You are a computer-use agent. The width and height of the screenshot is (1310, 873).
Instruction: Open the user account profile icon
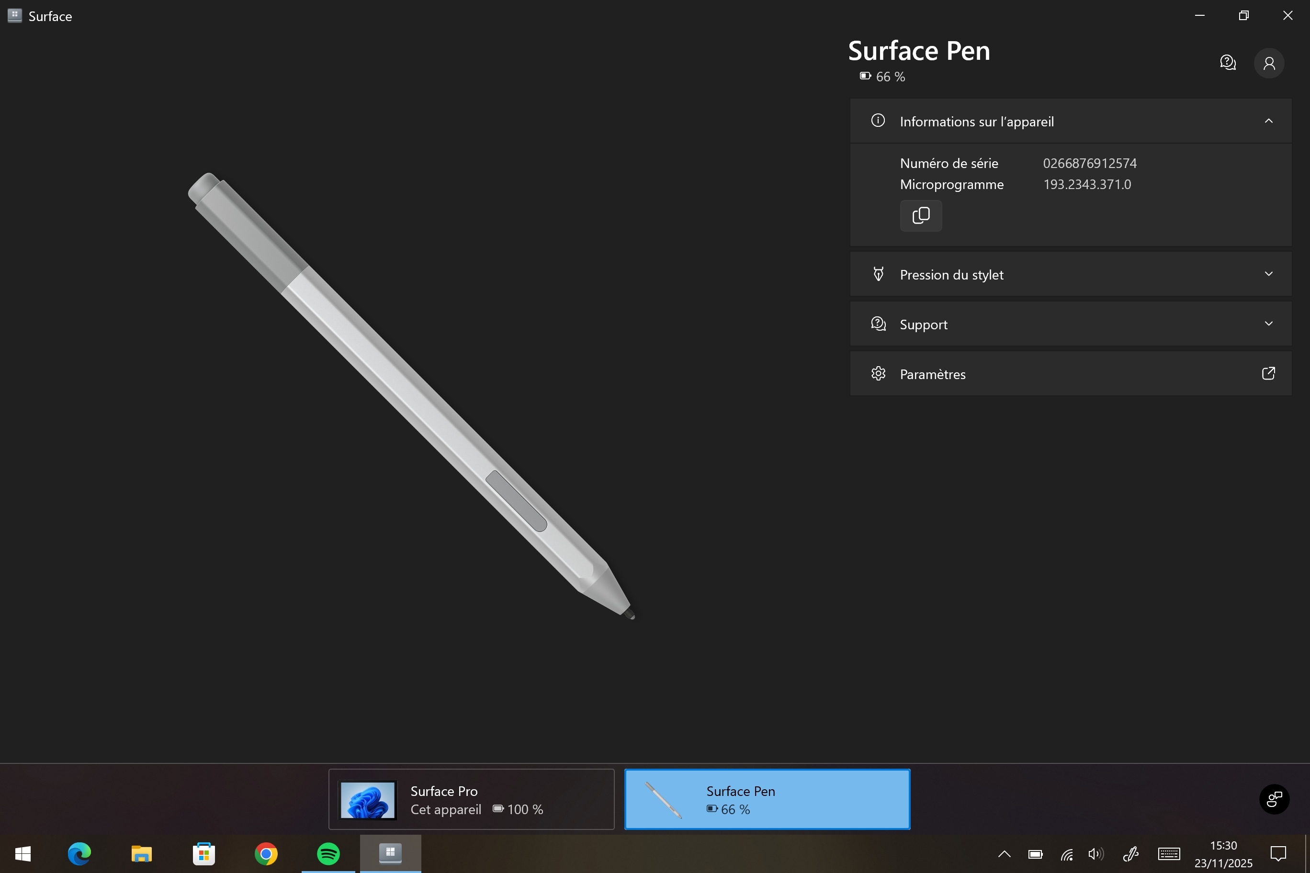click(1269, 63)
